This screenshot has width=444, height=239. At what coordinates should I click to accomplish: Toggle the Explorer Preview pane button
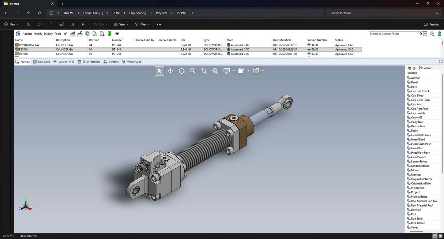tap(432, 24)
